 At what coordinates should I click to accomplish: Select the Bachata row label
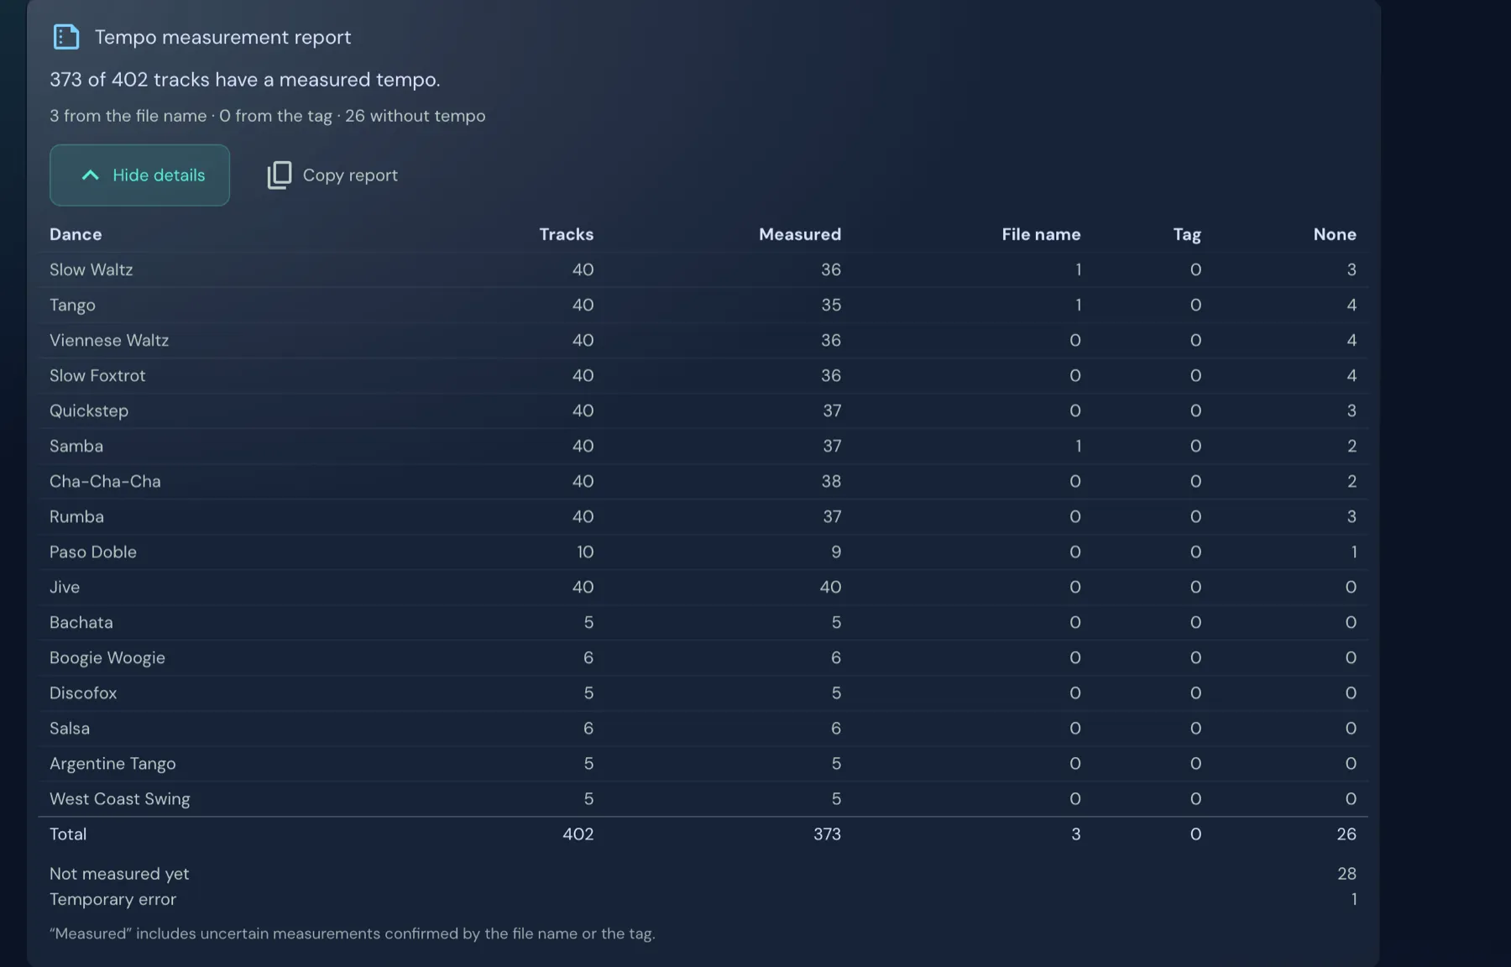[x=81, y=622]
